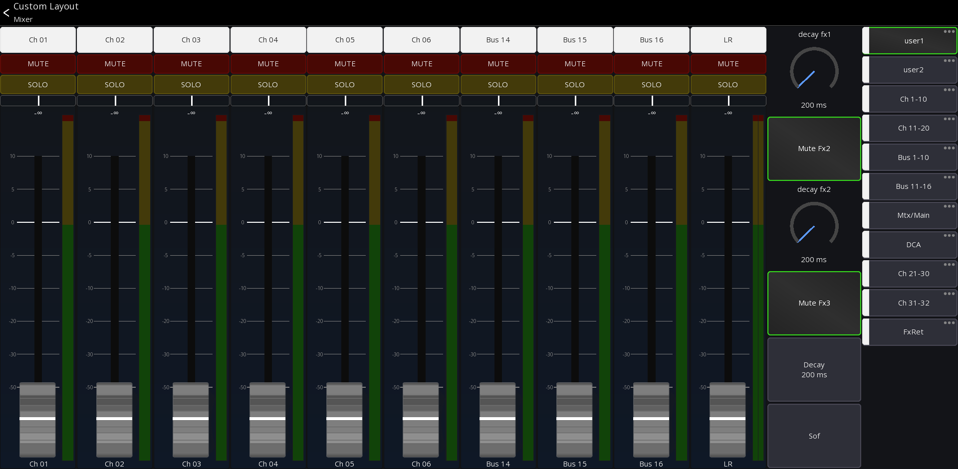Image resolution: width=958 pixels, height=469 pixels.
Task: Solo Bus 16
Action: [x=652, y=85]
